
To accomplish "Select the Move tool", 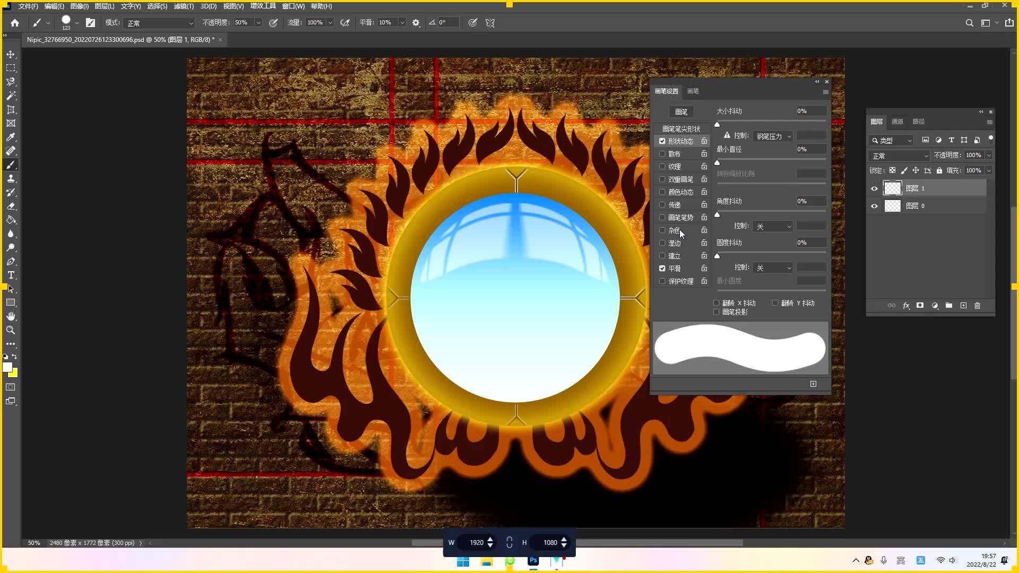I will (x=11, y=55).
